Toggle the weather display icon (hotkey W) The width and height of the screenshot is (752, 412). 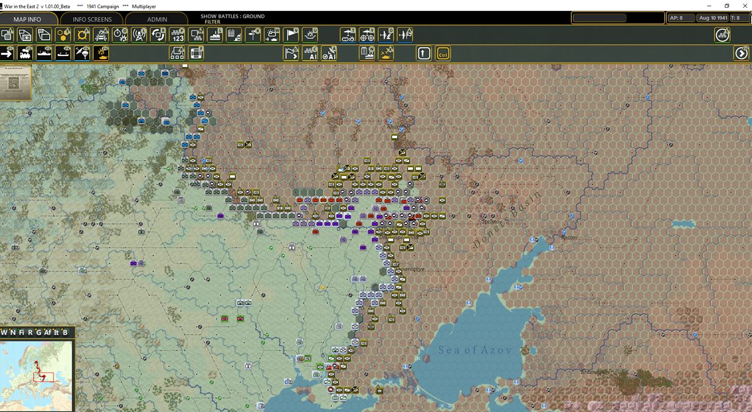(272, 35)
